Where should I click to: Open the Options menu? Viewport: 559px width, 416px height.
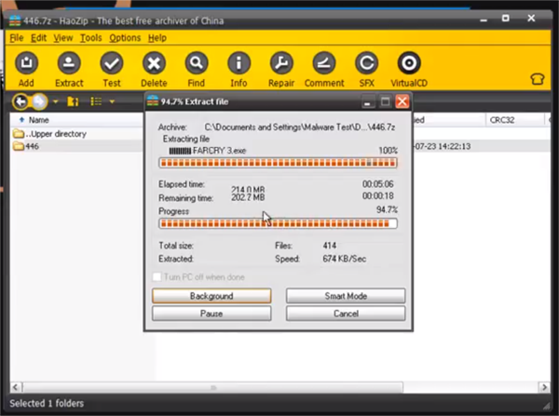[x=125, y=38]
